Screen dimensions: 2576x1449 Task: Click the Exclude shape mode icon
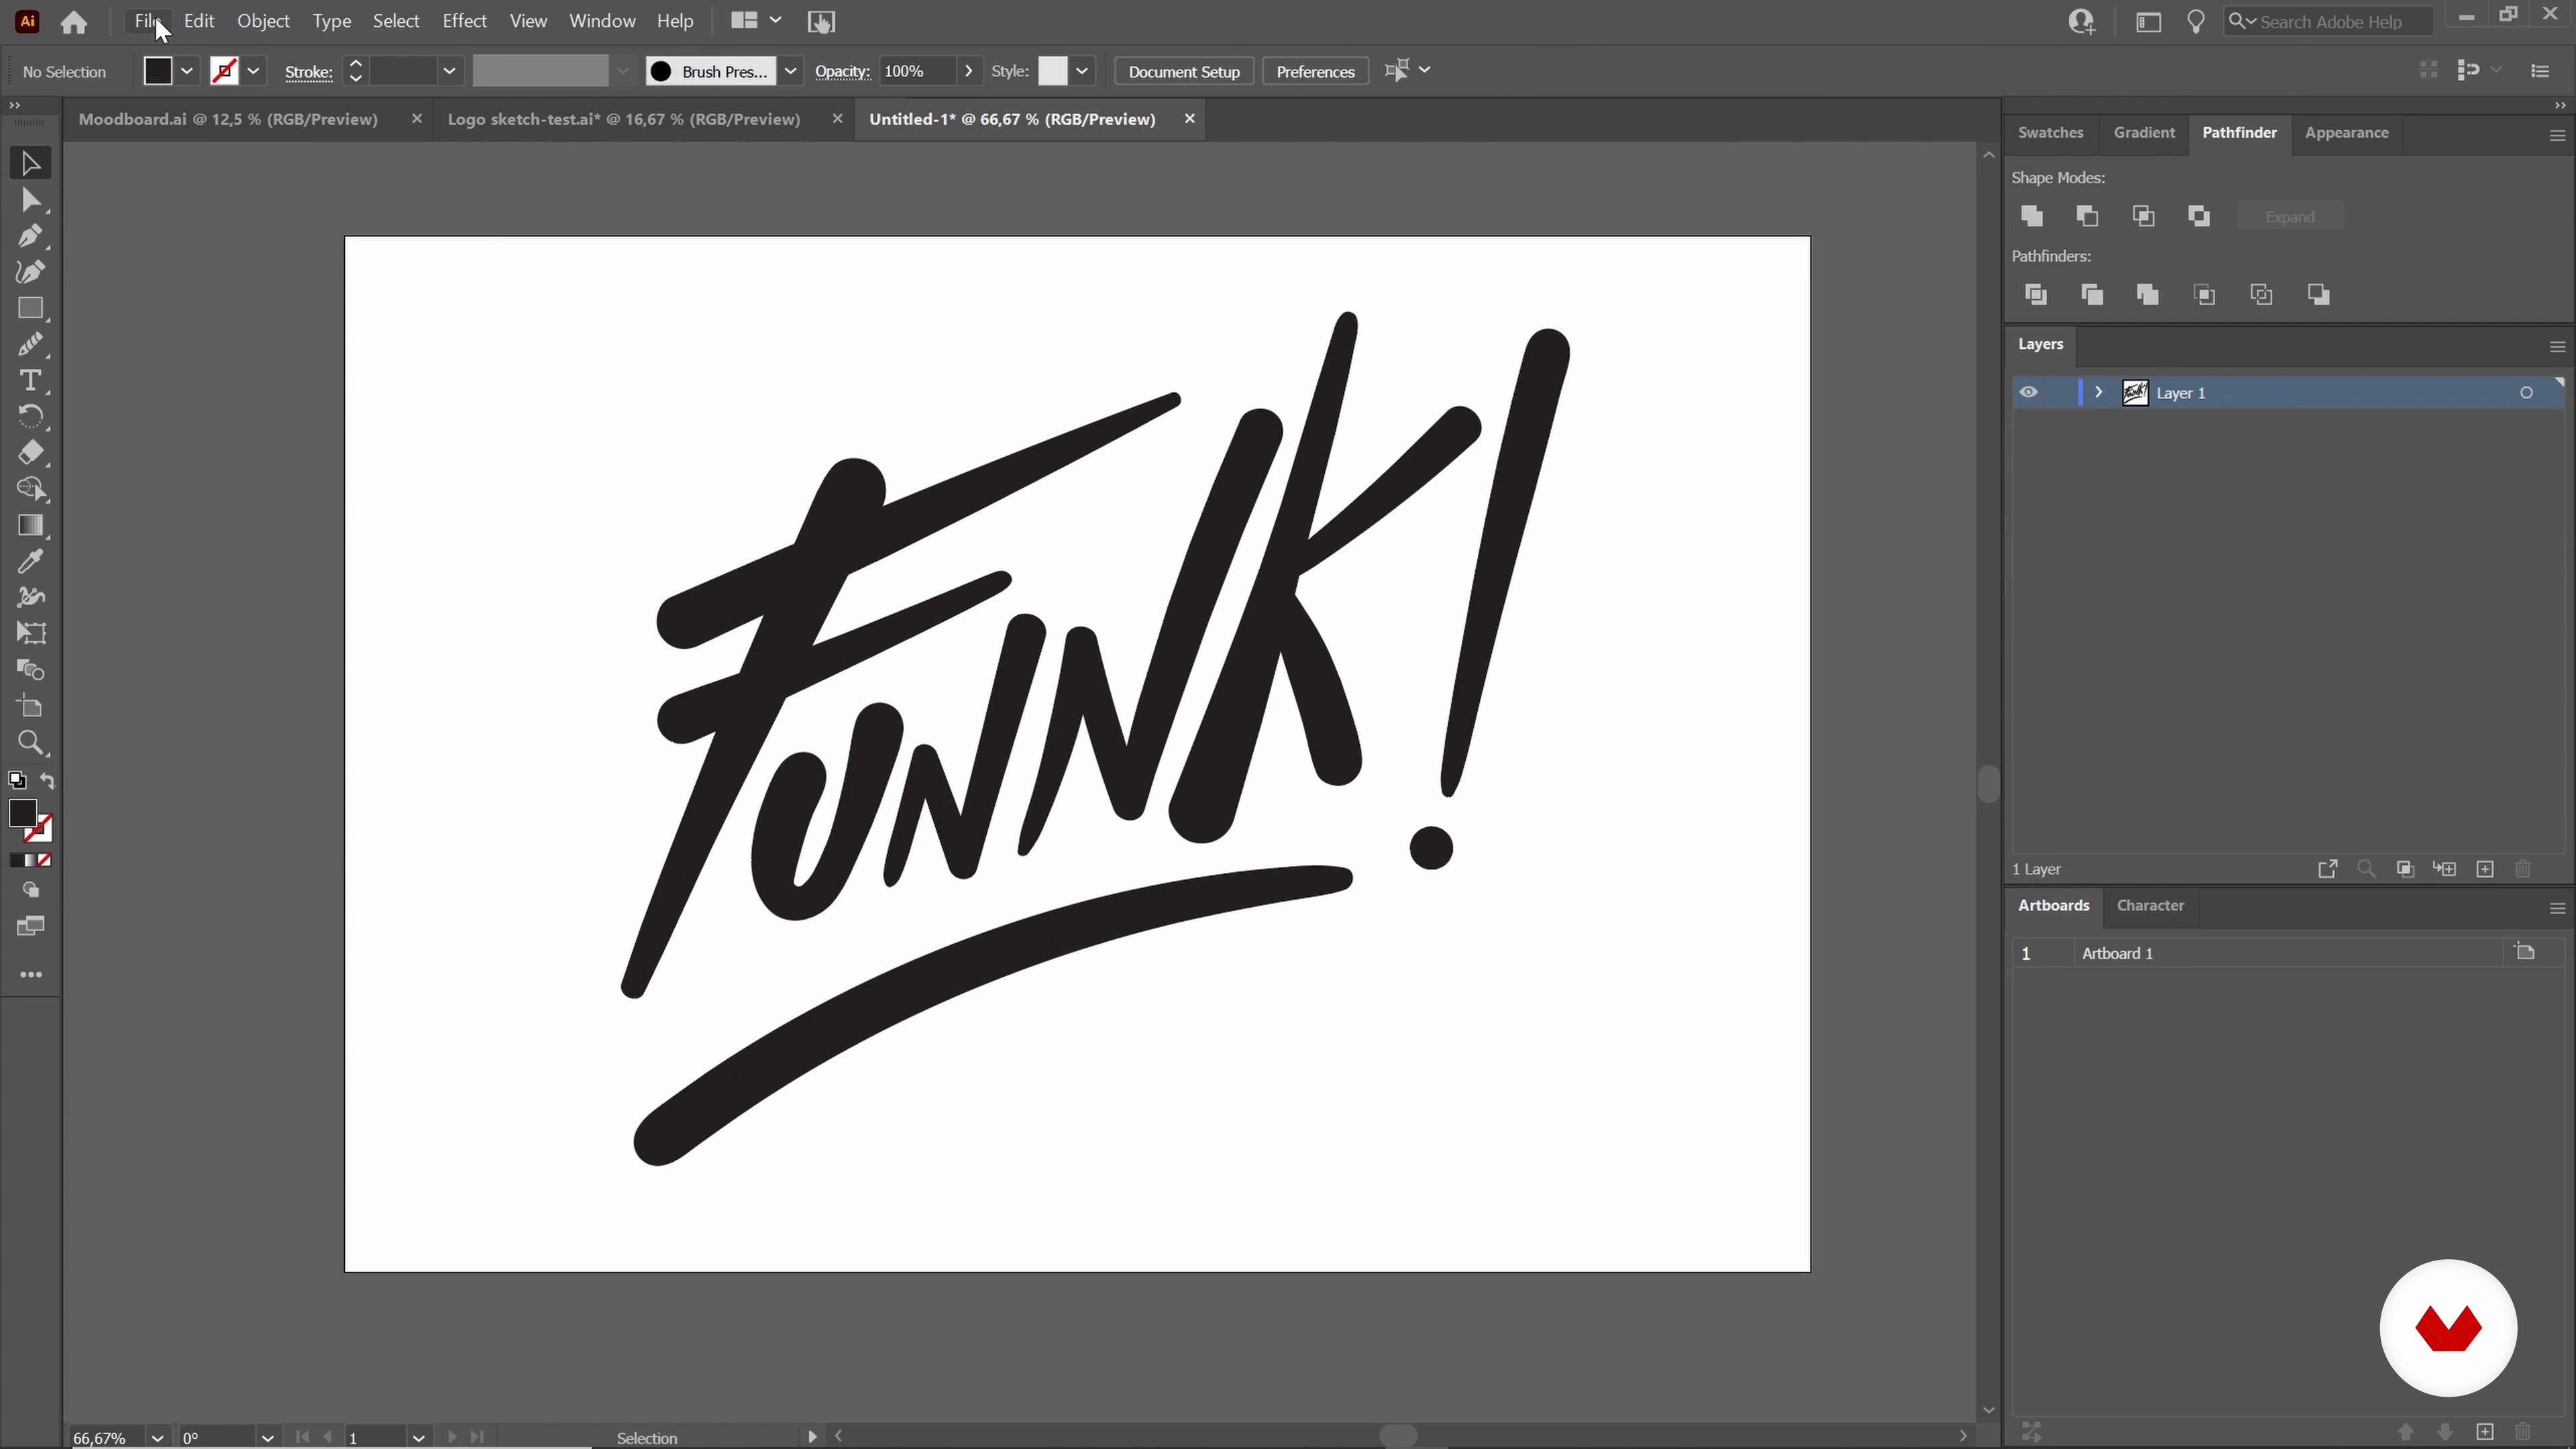(2200, 216)
